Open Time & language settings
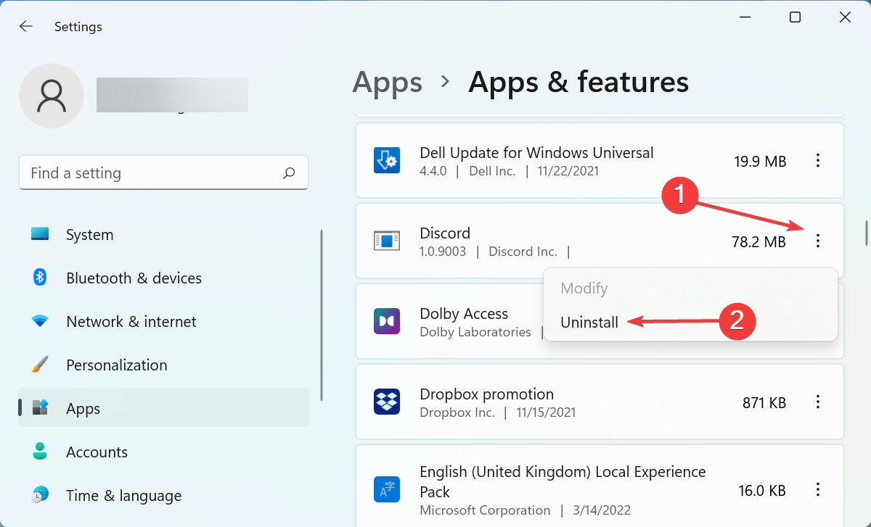The height and width of the screenshot is (527, 871). pos(123,495)
